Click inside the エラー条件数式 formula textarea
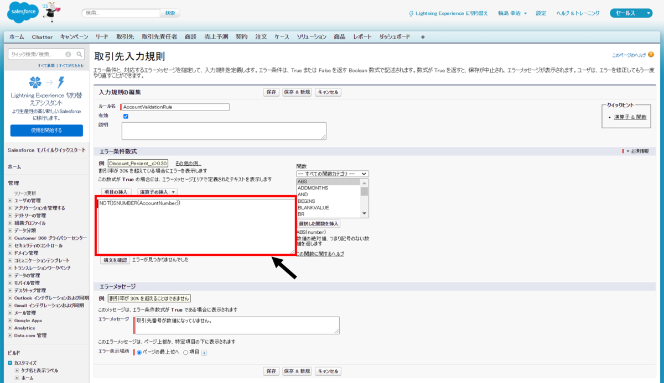 pos(196,226)
